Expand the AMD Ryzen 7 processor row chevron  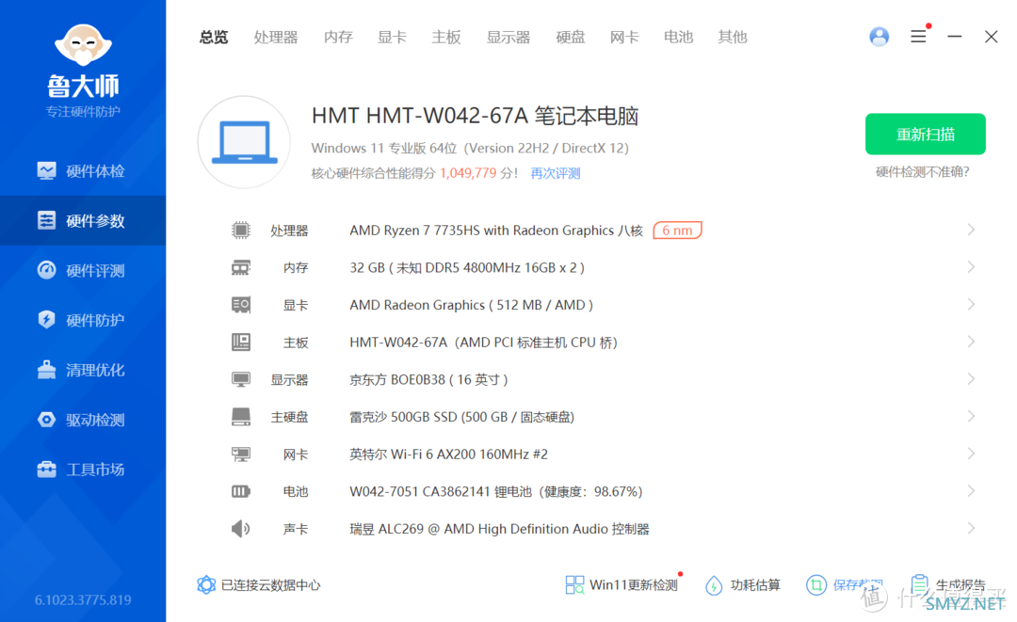(x=971, y=230)
